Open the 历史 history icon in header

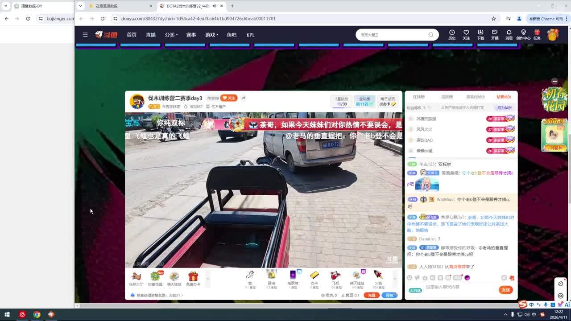[x=452, y=34]
